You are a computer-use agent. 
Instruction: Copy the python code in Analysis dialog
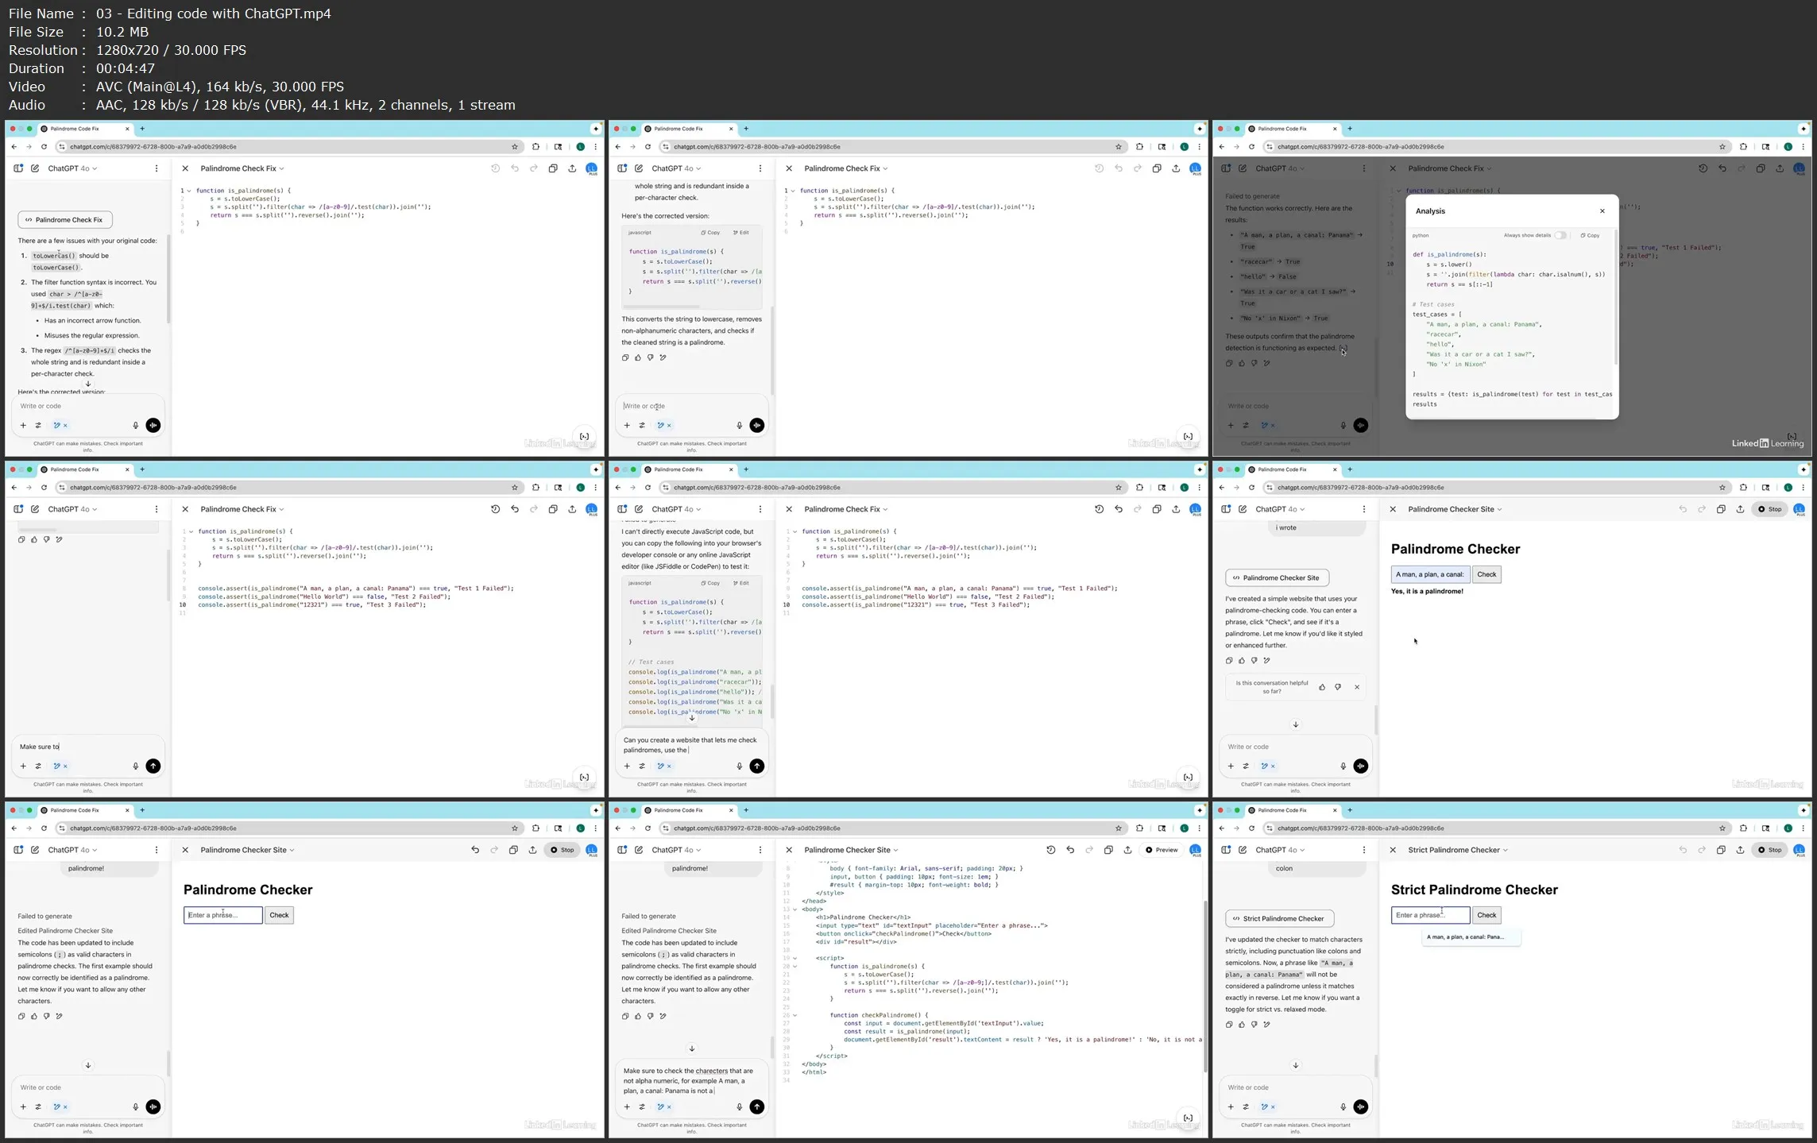pos(1590,235)
